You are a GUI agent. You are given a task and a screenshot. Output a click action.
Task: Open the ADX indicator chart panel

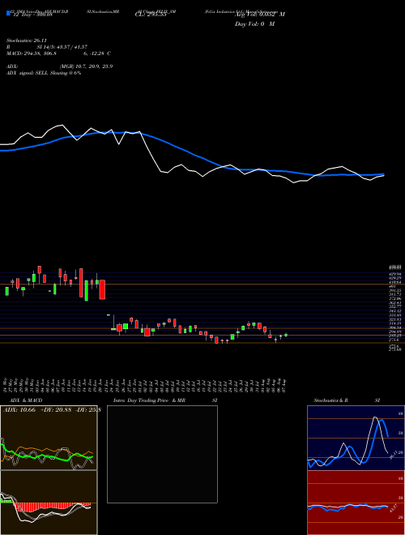[49, 438]
